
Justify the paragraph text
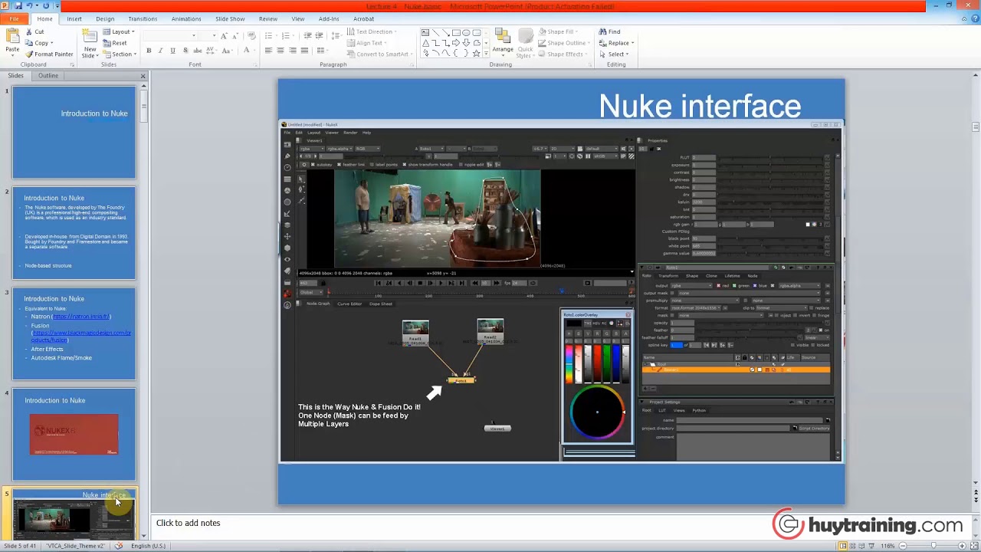click(304, 51)
